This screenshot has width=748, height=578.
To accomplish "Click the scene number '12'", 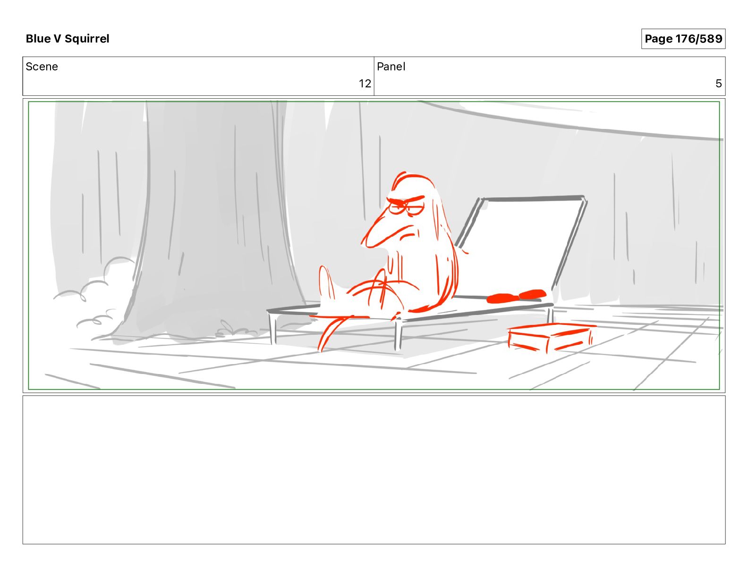I will pos(365,84).
